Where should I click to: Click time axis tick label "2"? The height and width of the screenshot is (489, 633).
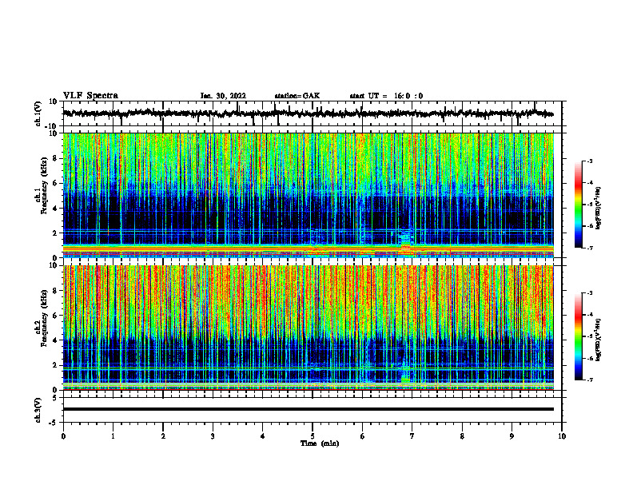163,436
